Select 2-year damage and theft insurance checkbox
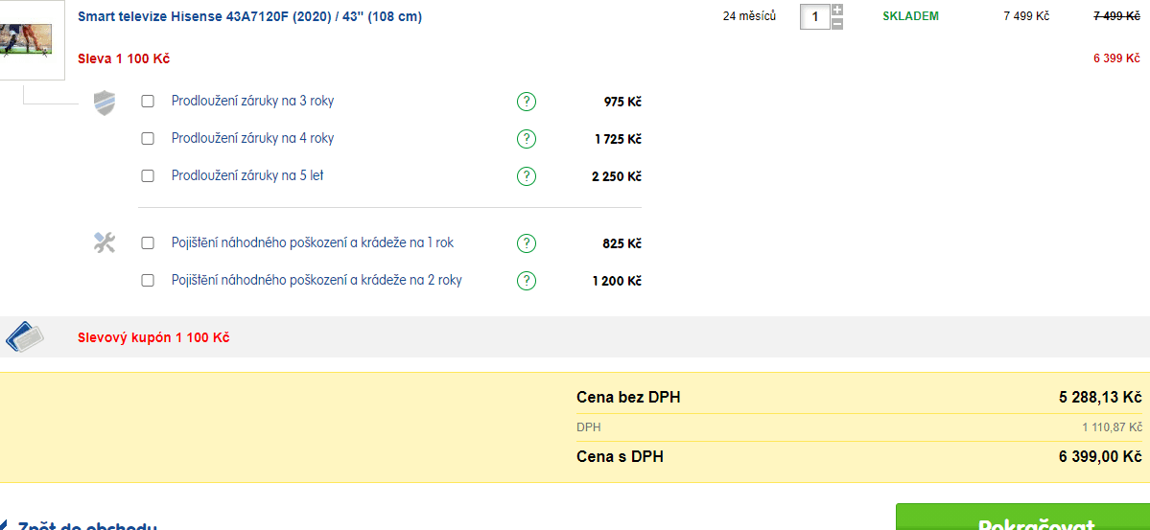 tap(148, 281)
